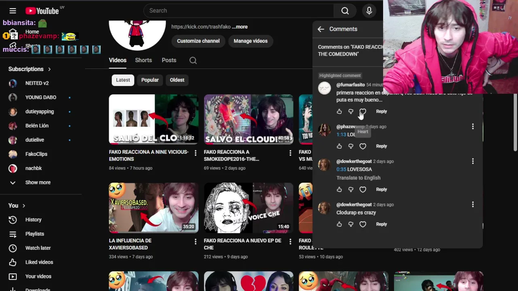The height and width of the screenshot is (291, 518).
Task: Open options menu for LOVESOSA comment
Action: click(473, 162)
